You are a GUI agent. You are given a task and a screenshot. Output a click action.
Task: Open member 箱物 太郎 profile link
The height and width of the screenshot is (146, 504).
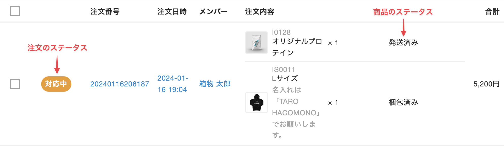215,84
